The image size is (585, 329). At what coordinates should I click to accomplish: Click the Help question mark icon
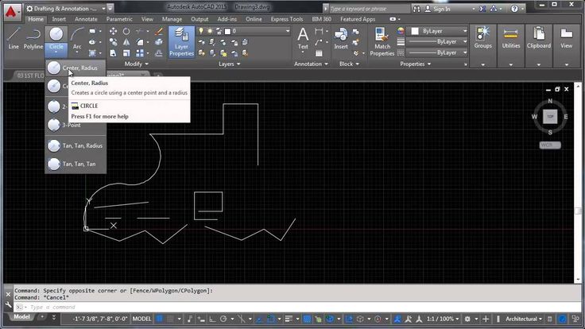514,9
